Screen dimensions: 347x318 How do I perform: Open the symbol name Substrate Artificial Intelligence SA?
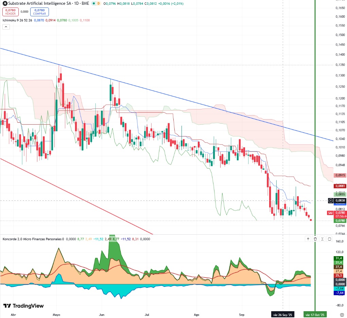pos(37,3)
